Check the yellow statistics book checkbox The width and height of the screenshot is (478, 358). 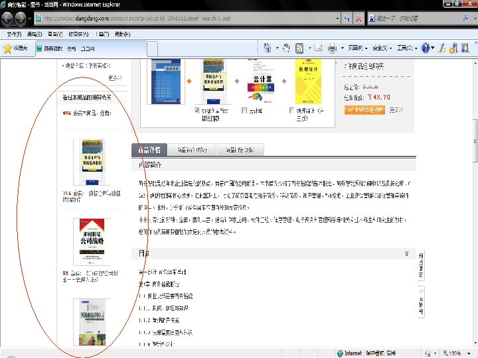[x=291, y=110]
